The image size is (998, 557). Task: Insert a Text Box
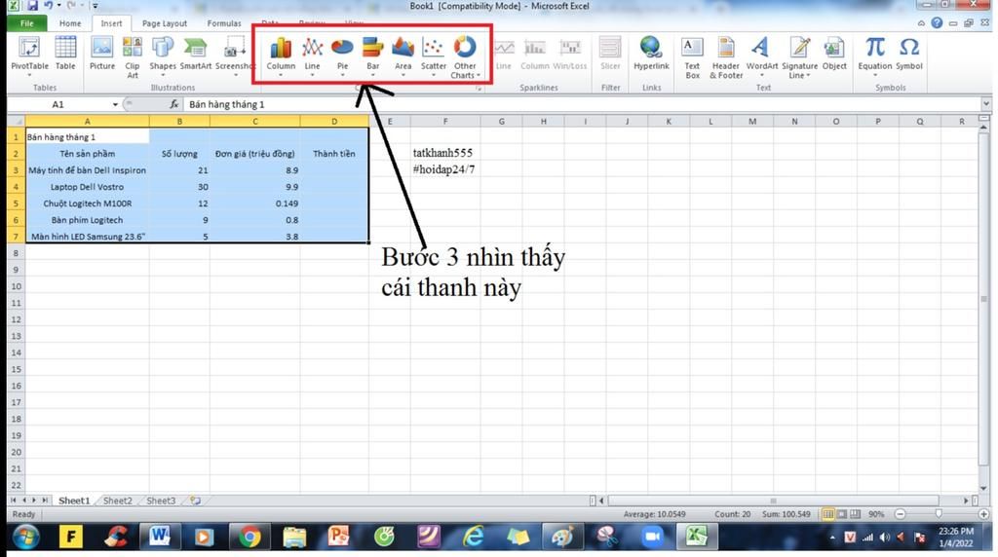click(x=692, y=57)
